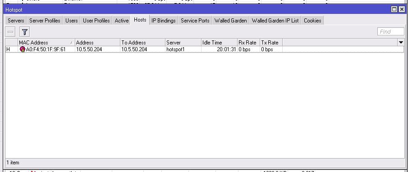408x172 pixels.
Task: Open the IP Bindings tab
Action: (163, 21)
